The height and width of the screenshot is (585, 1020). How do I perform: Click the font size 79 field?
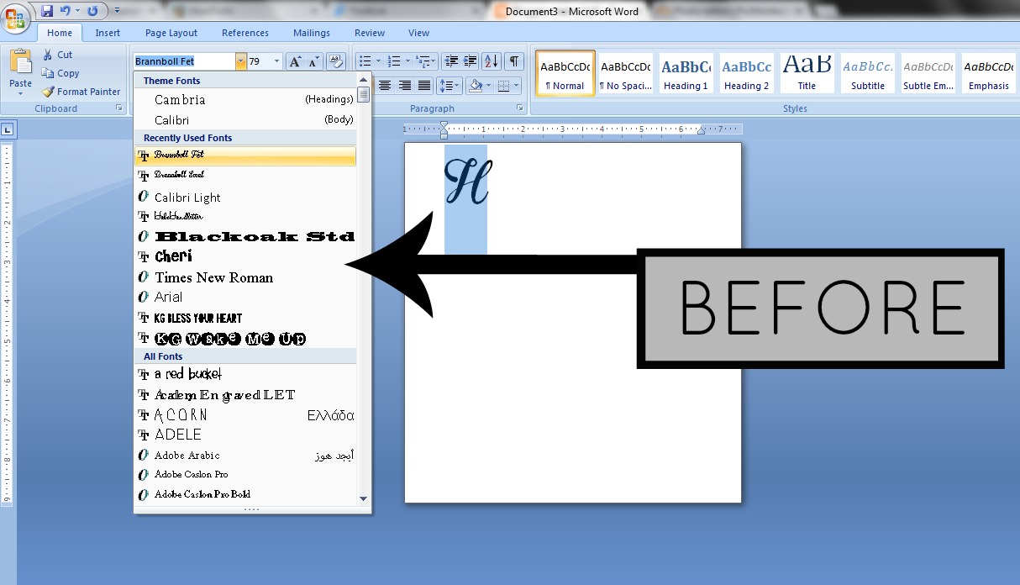260,61
